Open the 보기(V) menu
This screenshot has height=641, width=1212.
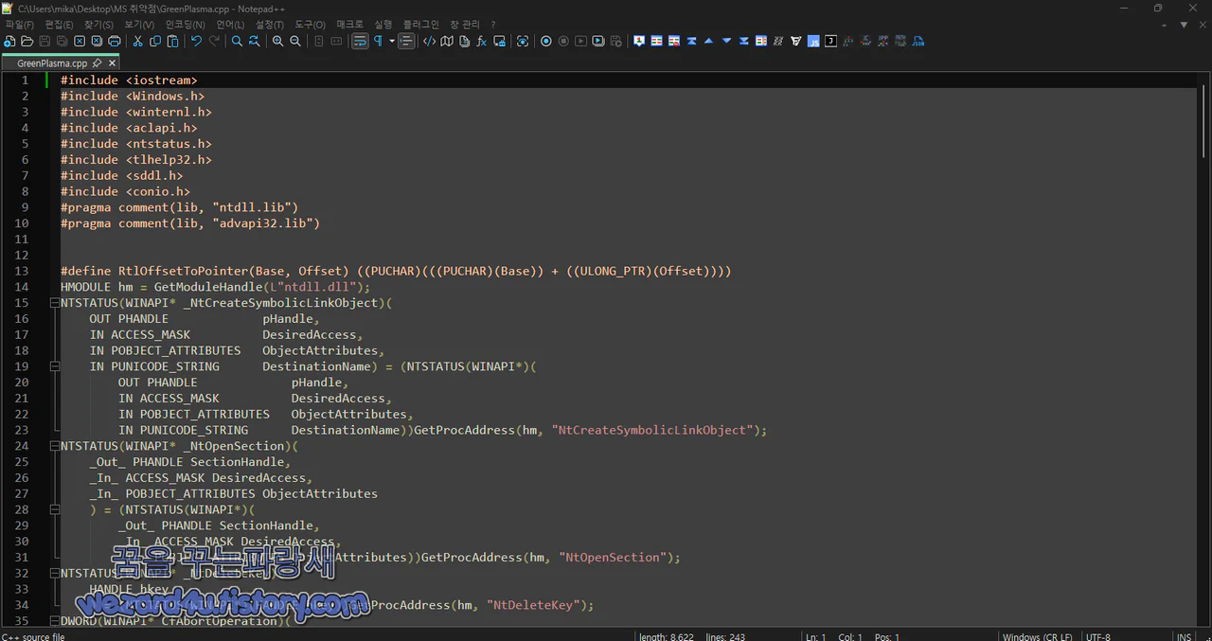(x=139, y=25)
